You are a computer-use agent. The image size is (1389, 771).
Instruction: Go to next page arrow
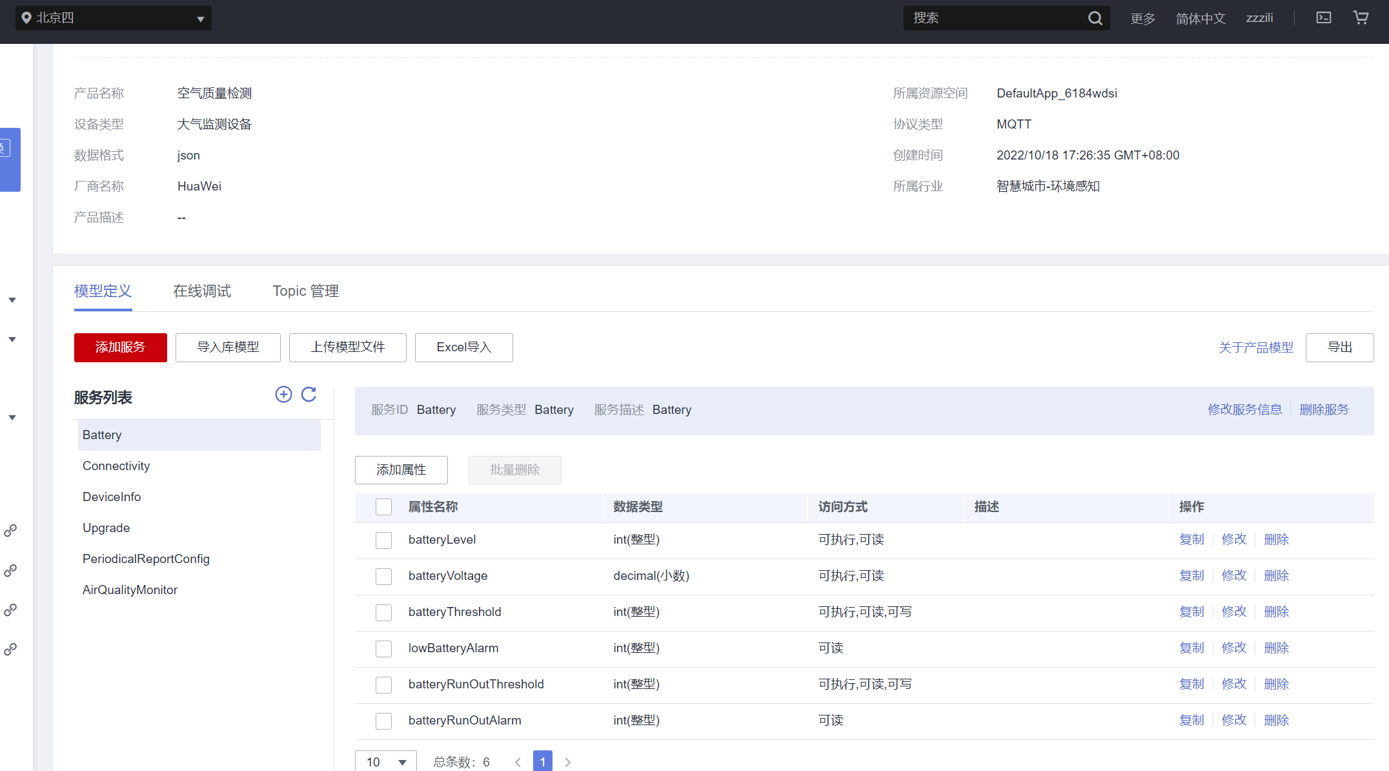[567, 762]
